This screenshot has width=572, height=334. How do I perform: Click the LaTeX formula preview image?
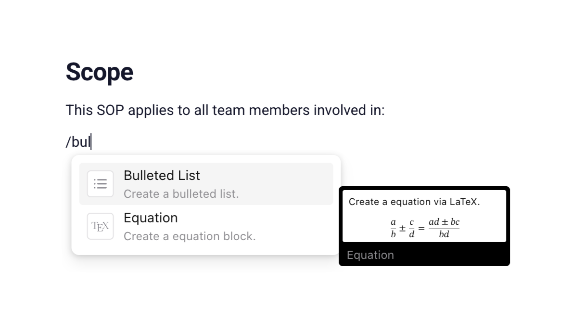click(424, 228)
